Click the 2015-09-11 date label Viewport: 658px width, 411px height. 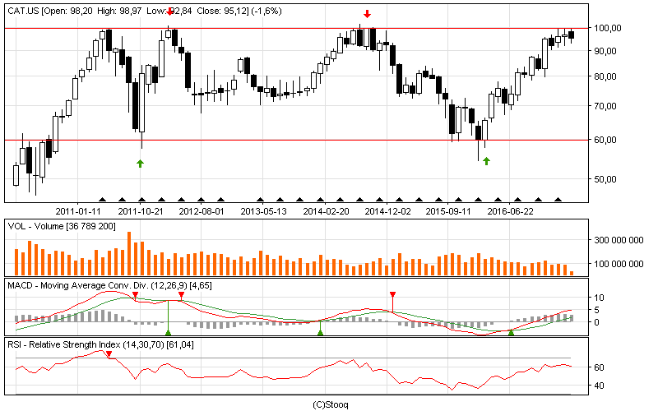pos(448,211)
